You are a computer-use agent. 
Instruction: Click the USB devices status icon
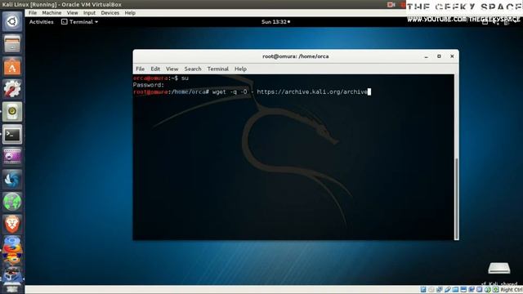coord(447,290)
